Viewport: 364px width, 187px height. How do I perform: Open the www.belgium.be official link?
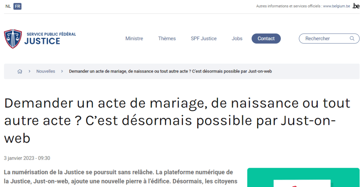coord(336,6)
